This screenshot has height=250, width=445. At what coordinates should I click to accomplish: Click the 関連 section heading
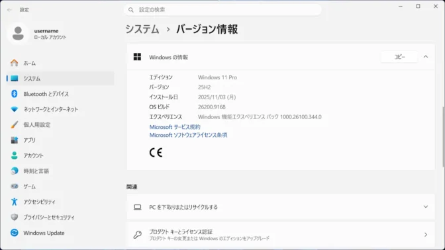(x=132, y=187)
